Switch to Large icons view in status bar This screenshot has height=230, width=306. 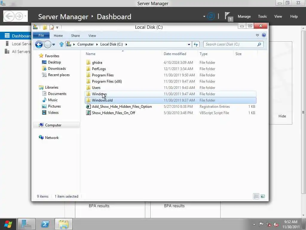point(263,196)
